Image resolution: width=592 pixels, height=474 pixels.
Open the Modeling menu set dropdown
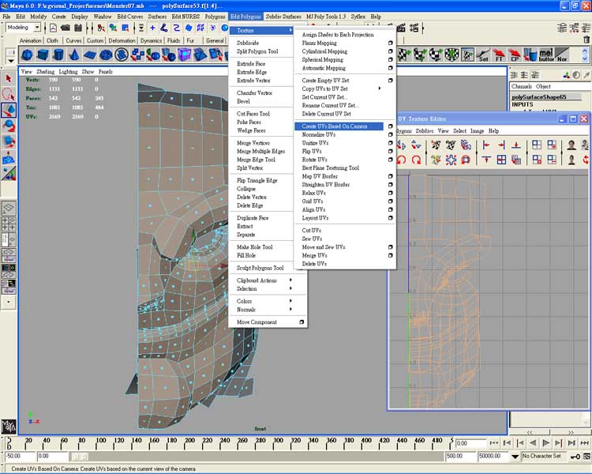click(x=37, y=28)
